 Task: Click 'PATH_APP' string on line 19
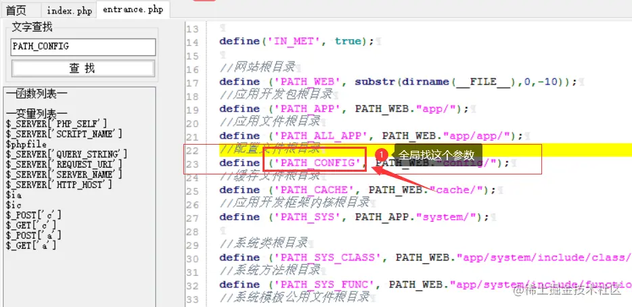click(x=307, y=109)
